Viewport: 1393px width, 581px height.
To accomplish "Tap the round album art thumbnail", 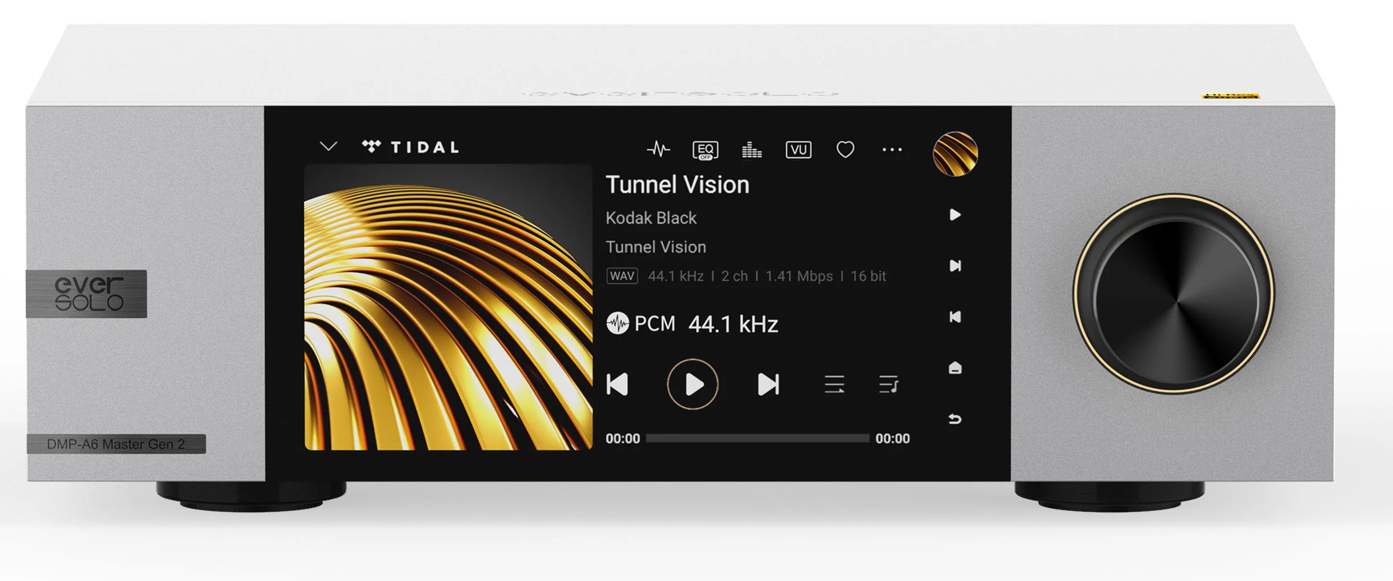I will pos(955,154).
